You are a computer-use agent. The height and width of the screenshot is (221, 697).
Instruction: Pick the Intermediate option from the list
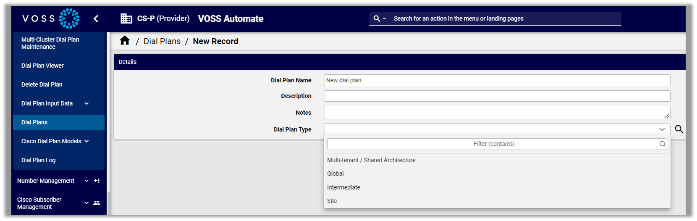[343, 187]
